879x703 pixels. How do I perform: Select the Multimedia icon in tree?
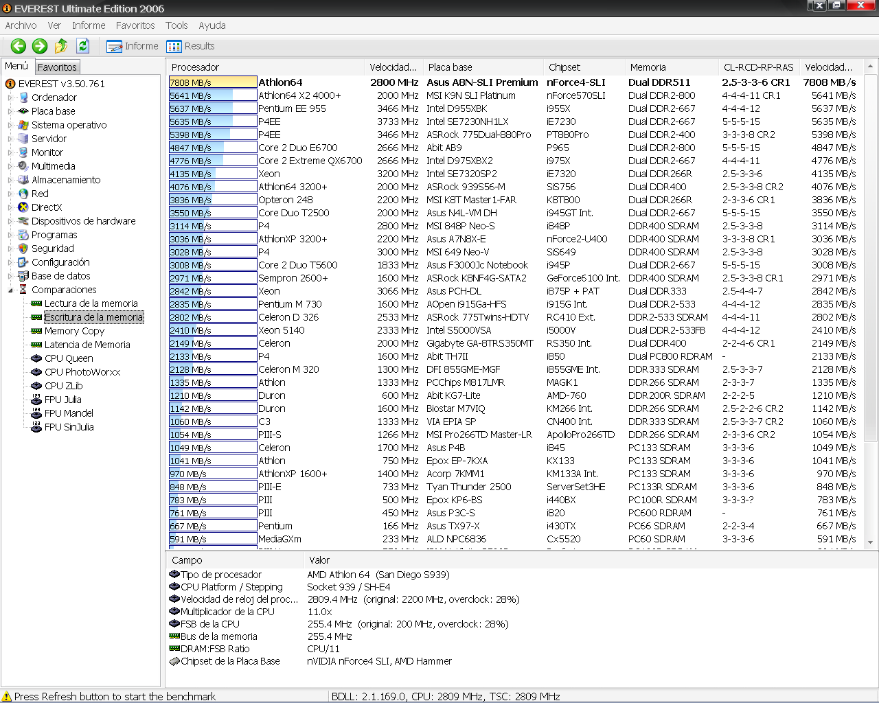click(23, 166)
